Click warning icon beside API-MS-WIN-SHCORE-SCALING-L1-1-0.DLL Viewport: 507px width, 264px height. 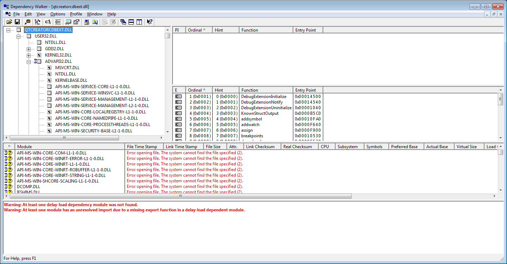click(8, 181)
